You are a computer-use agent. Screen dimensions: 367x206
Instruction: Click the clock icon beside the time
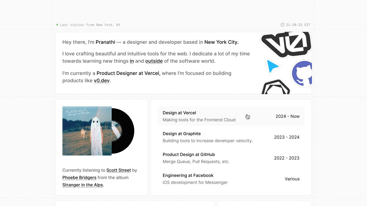[282, 25]
